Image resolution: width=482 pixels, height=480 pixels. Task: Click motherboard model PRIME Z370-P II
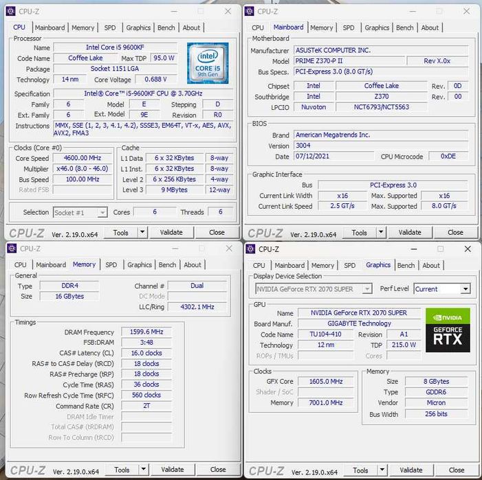click(349, 60)
